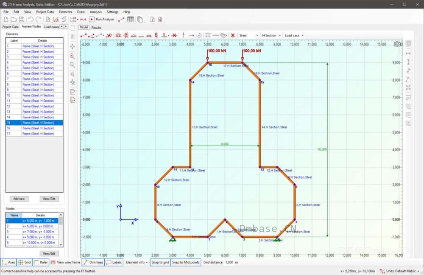Open the File menu

click(6, 12)
